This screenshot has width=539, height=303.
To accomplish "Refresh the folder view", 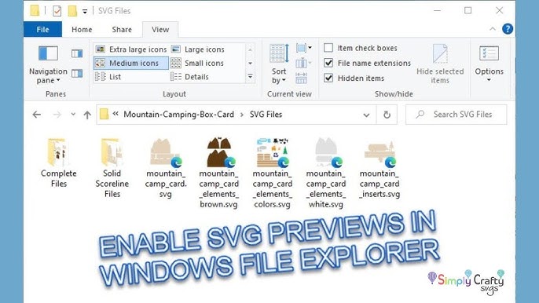I will tap(387, 115).
